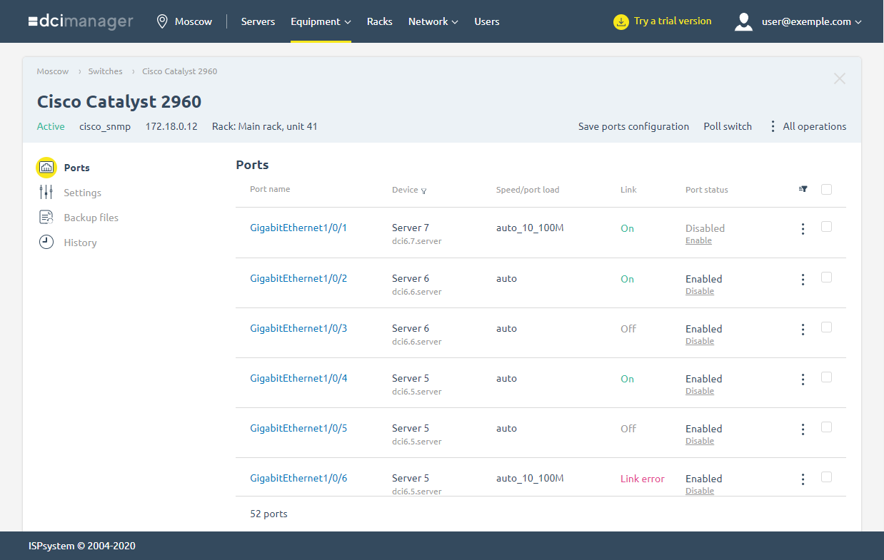Open the GigabitEthernet1/0/1 port link
This screenshot has height=560, width=884.
click(x=298, y=228)
